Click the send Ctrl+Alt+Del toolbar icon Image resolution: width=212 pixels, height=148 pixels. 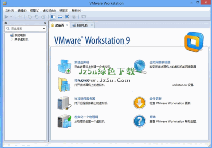point(20,17)
